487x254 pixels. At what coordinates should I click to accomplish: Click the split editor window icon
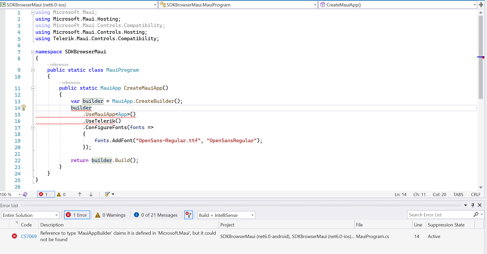point(481,5)
